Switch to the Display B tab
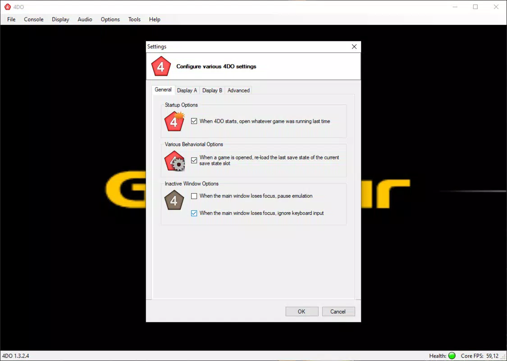 pos(212,90)
